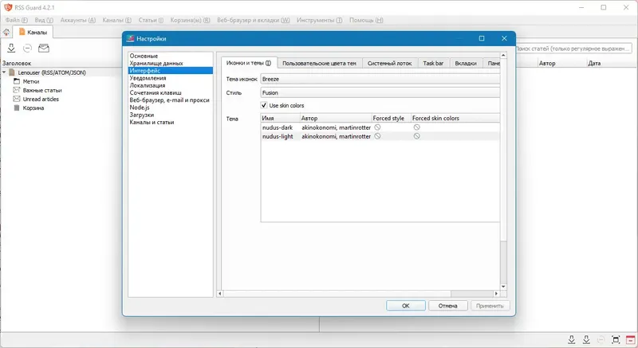The width and height of the screenshot is (638, 348).
Task: Click the fullscreen icon in the status bar
Action: (x=616, y=339)
